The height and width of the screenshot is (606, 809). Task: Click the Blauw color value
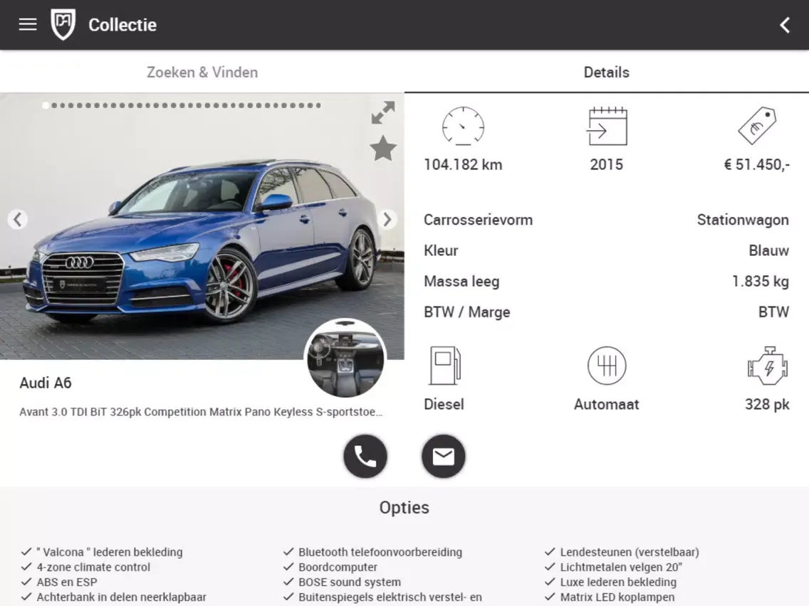click(x=768, y=250)
